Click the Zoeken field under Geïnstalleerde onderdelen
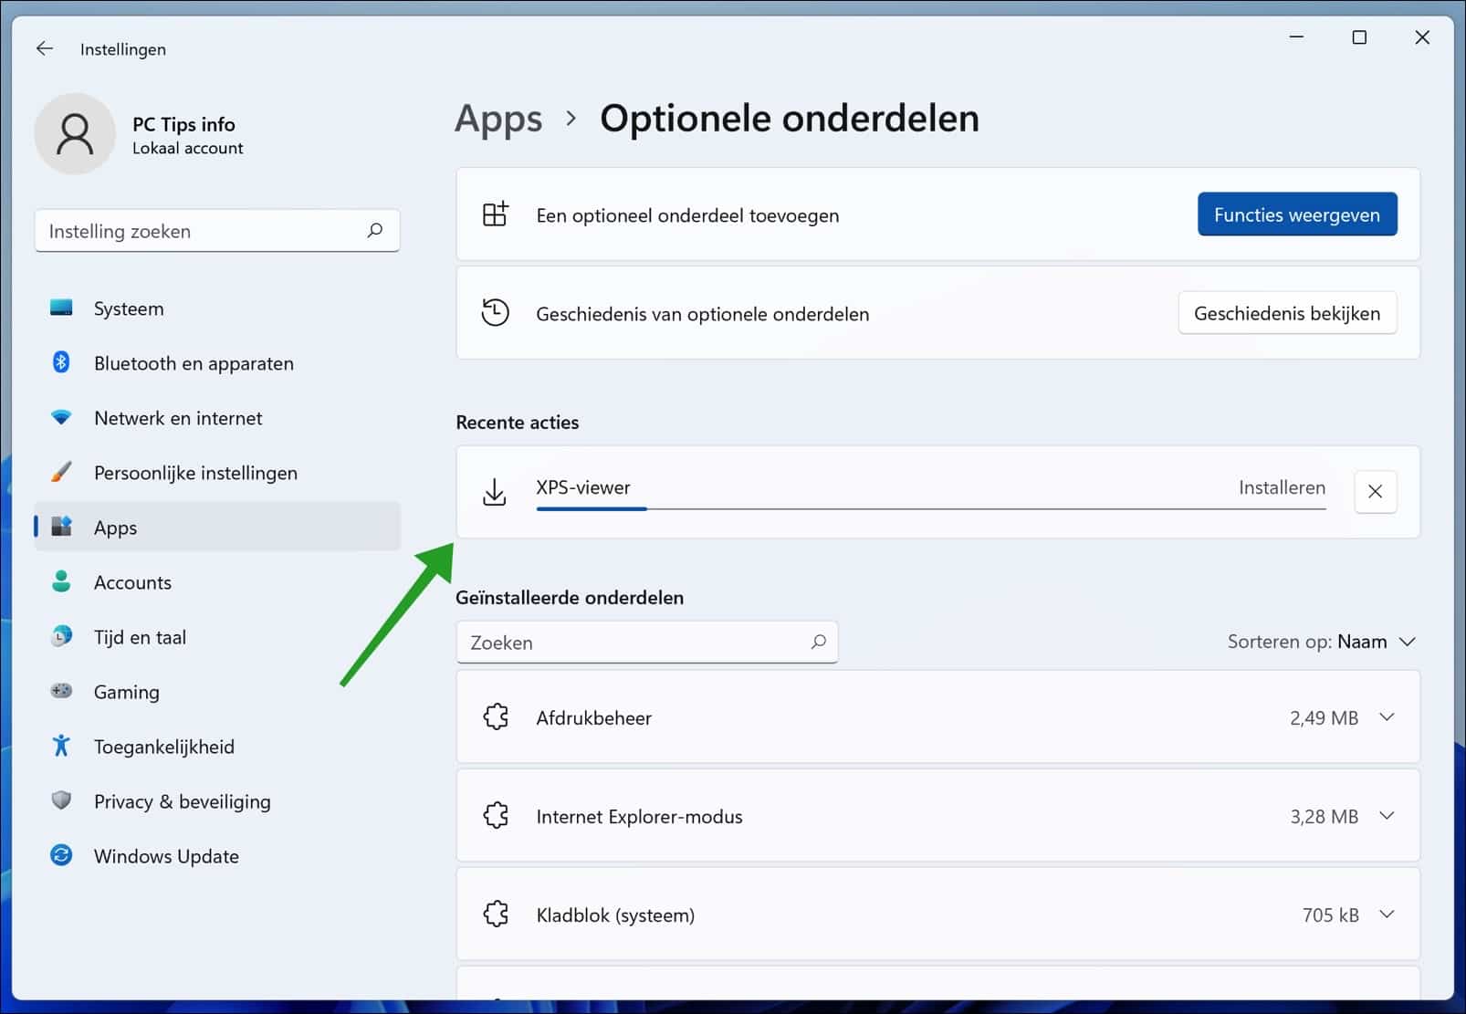Image resolution: width=1466 pixels, height=1014 pixels. (646, 642)
